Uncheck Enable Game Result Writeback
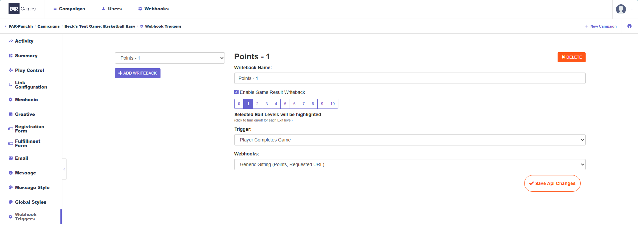Image resolution: width=638 pixels, height=227 pixels. 236,92
